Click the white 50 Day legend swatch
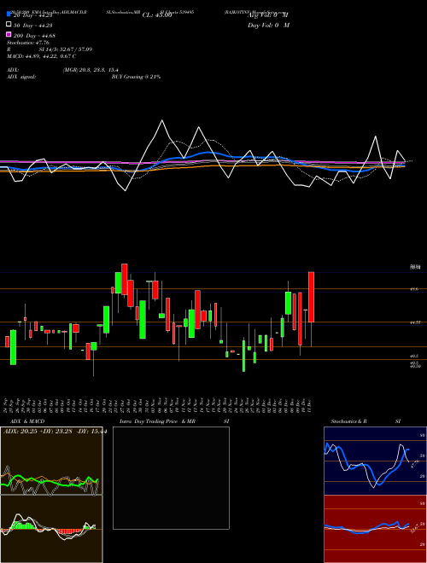 9,25
